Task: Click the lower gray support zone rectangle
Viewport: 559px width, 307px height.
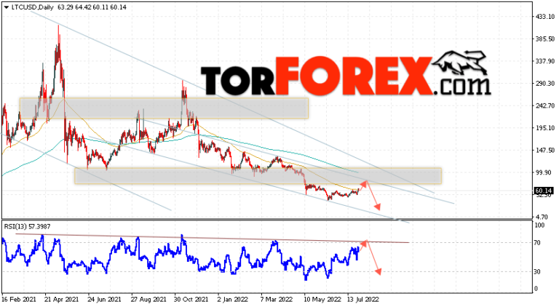Action: pos(258,175)
